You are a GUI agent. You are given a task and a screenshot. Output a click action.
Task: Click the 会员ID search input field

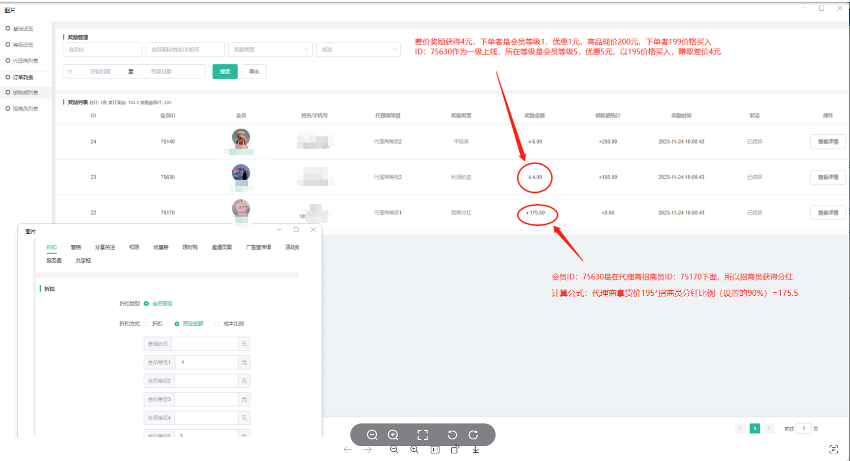103,50
